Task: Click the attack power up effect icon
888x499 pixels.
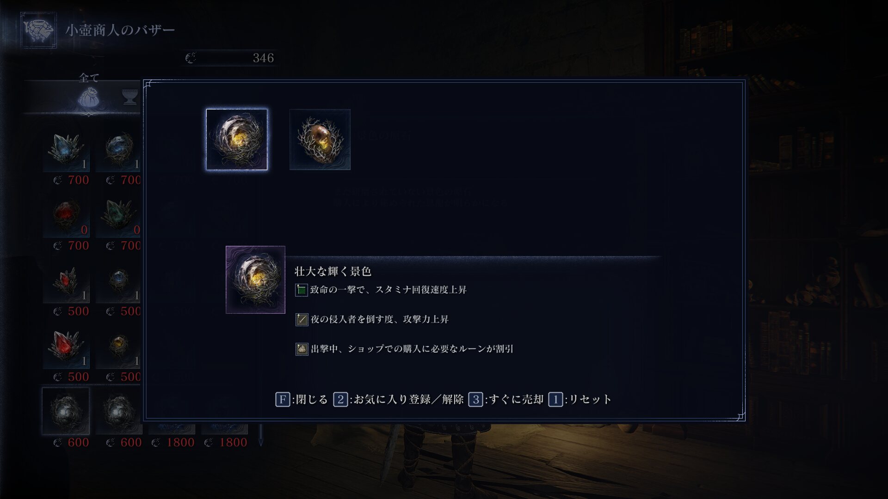Action: 302,319
